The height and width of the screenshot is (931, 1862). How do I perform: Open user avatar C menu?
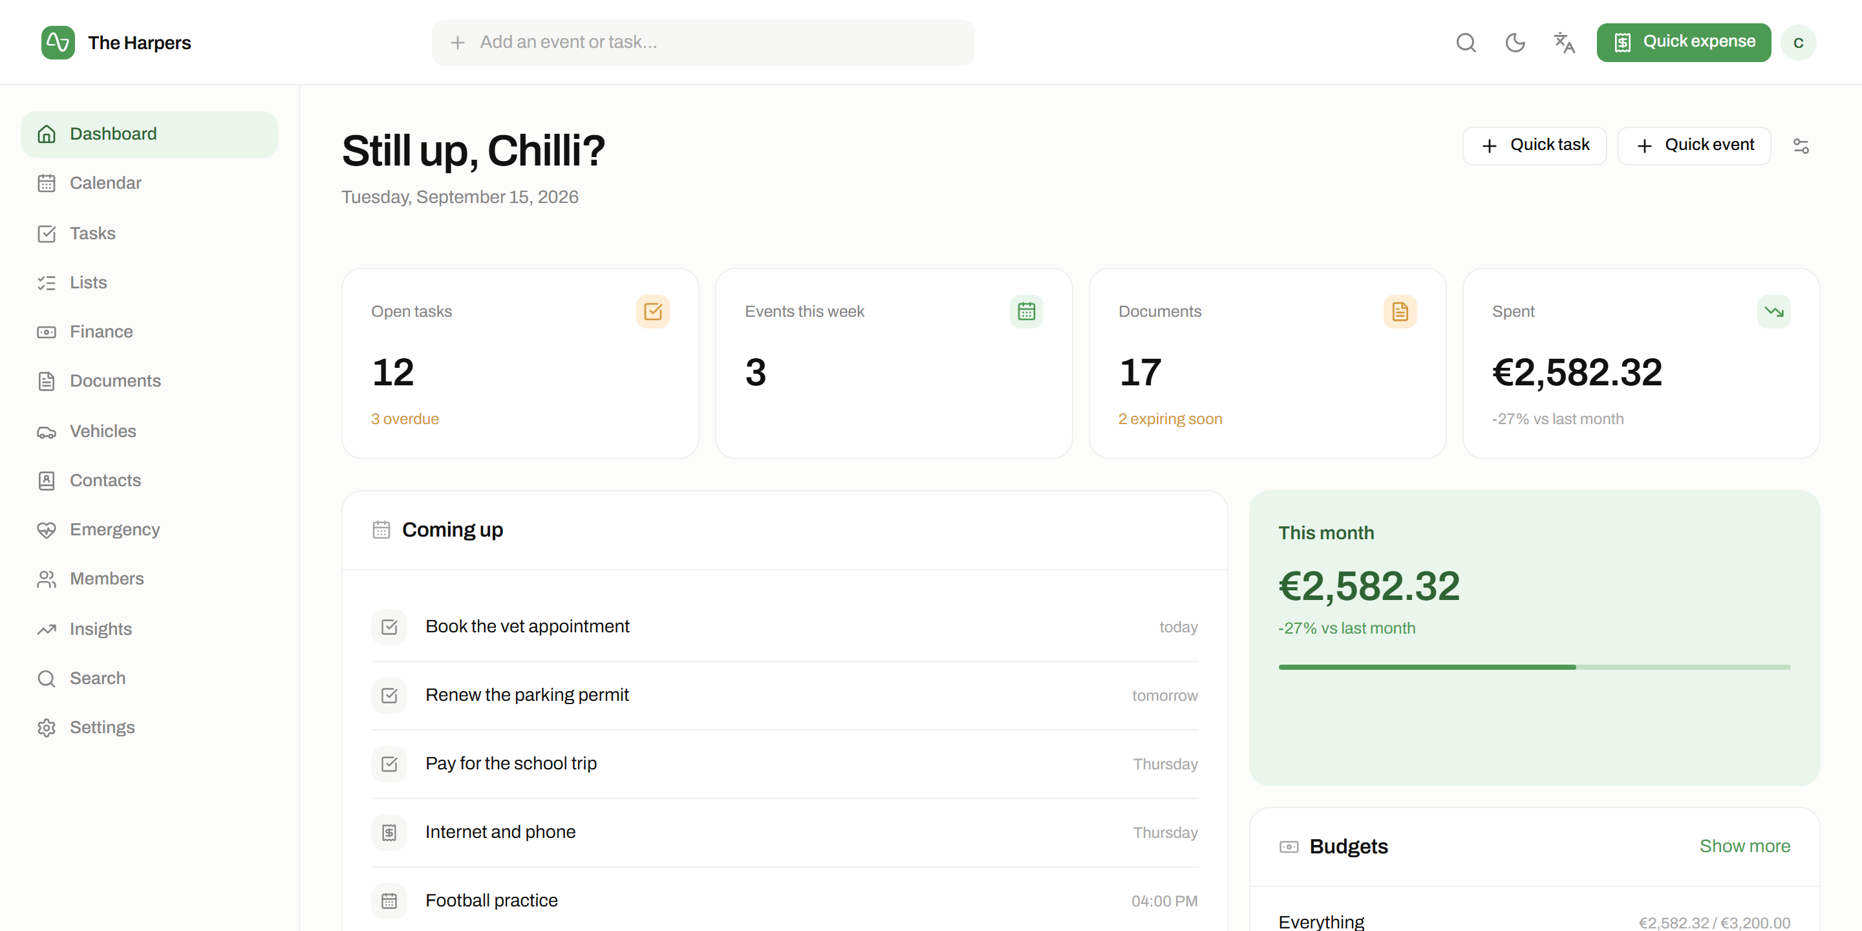click(x=1797, y=43)
